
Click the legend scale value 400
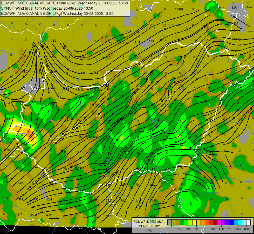[246, 229]
